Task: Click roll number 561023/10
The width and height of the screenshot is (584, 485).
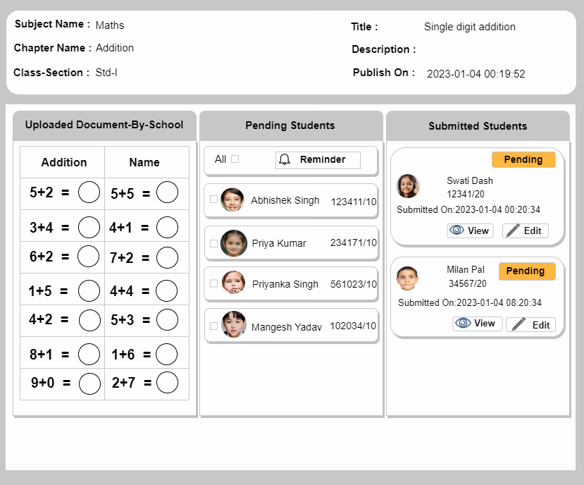Action: point(354,284)
